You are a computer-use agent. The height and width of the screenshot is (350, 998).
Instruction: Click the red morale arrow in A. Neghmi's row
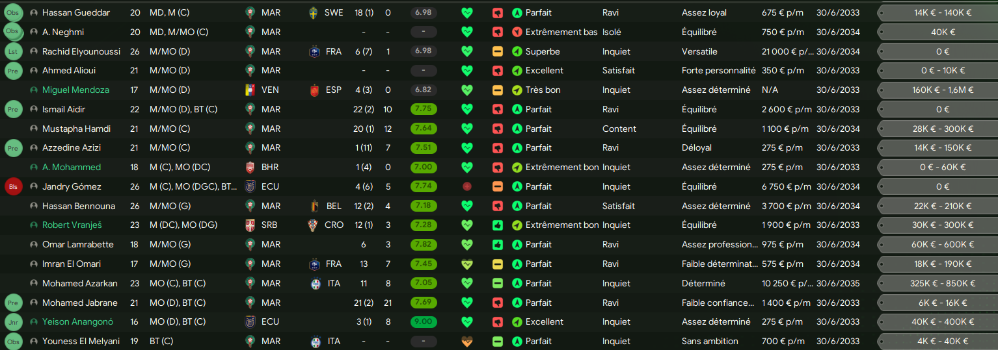[517, 32]
